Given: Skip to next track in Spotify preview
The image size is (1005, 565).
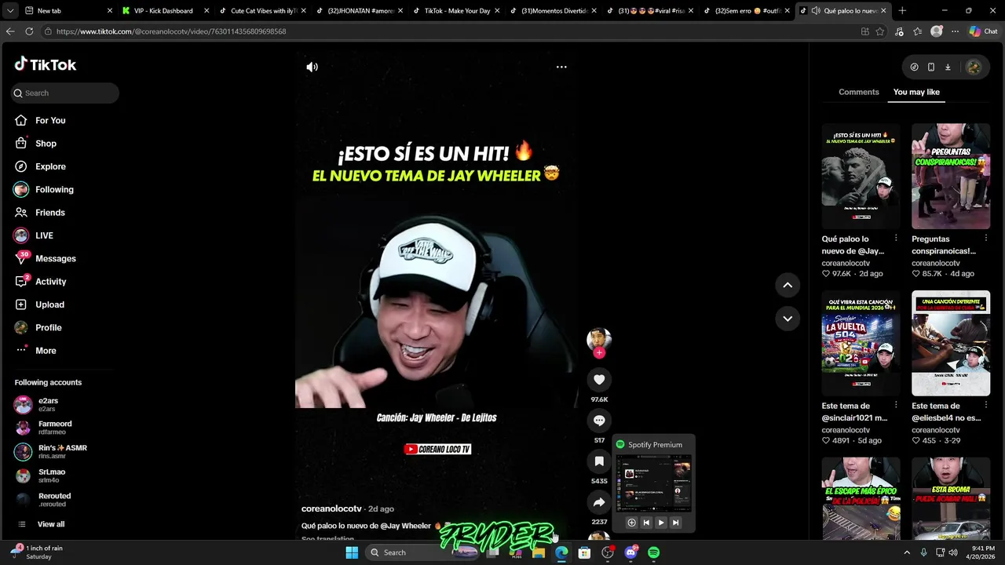Looking at the screenshot, I should 675,523.
